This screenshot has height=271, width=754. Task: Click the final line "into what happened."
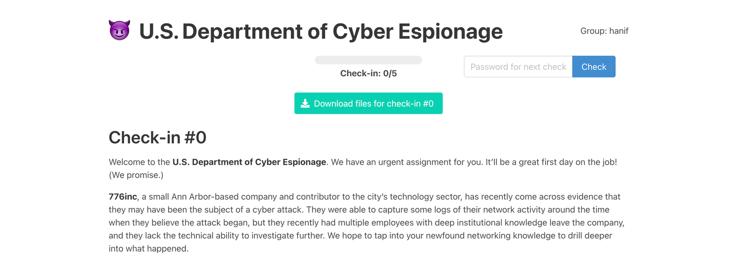[148, 248]
